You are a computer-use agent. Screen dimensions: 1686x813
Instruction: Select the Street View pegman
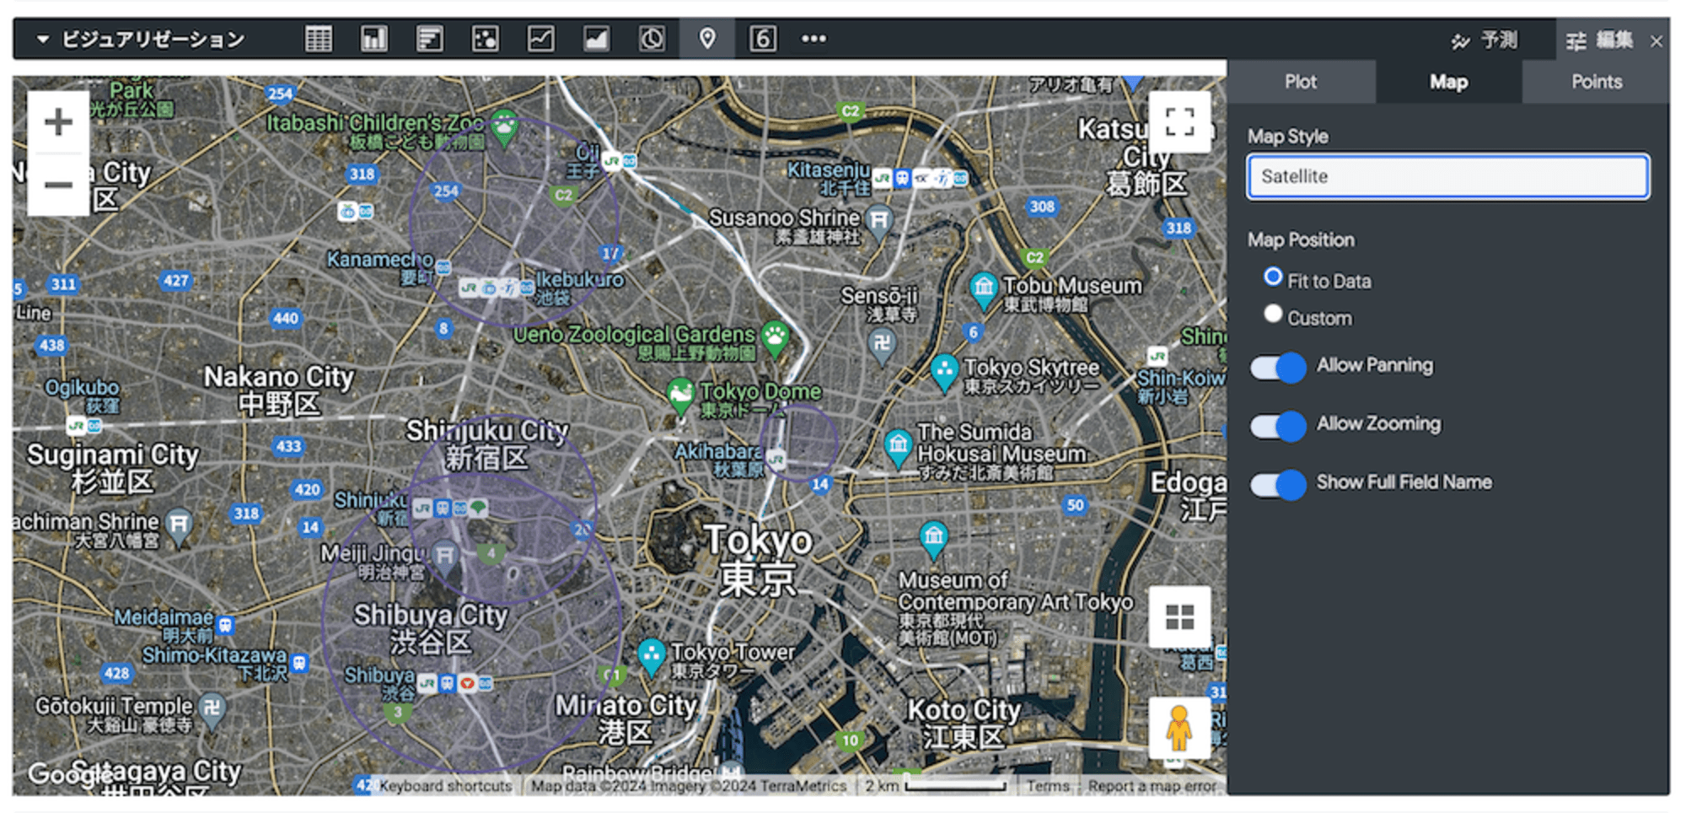tap(1179, 728)
